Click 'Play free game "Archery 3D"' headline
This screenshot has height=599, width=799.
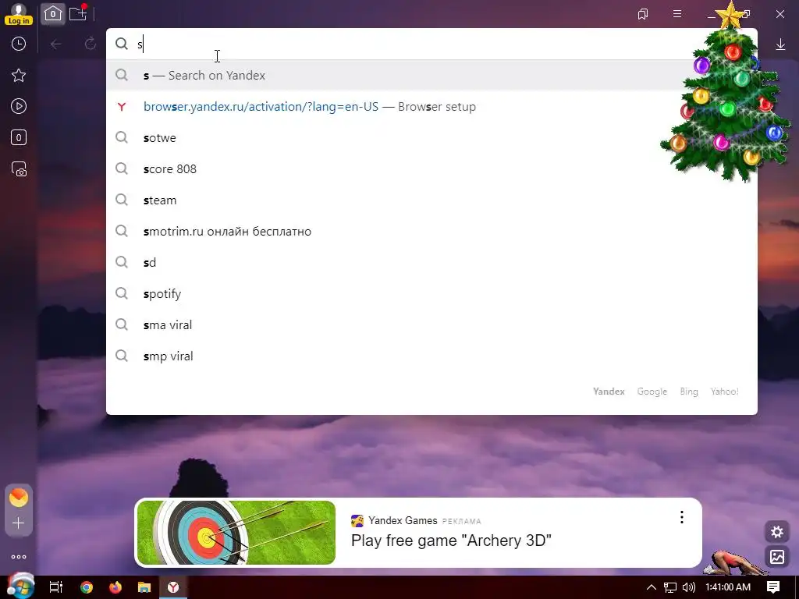pyautogui.click(x=451, y=541)
